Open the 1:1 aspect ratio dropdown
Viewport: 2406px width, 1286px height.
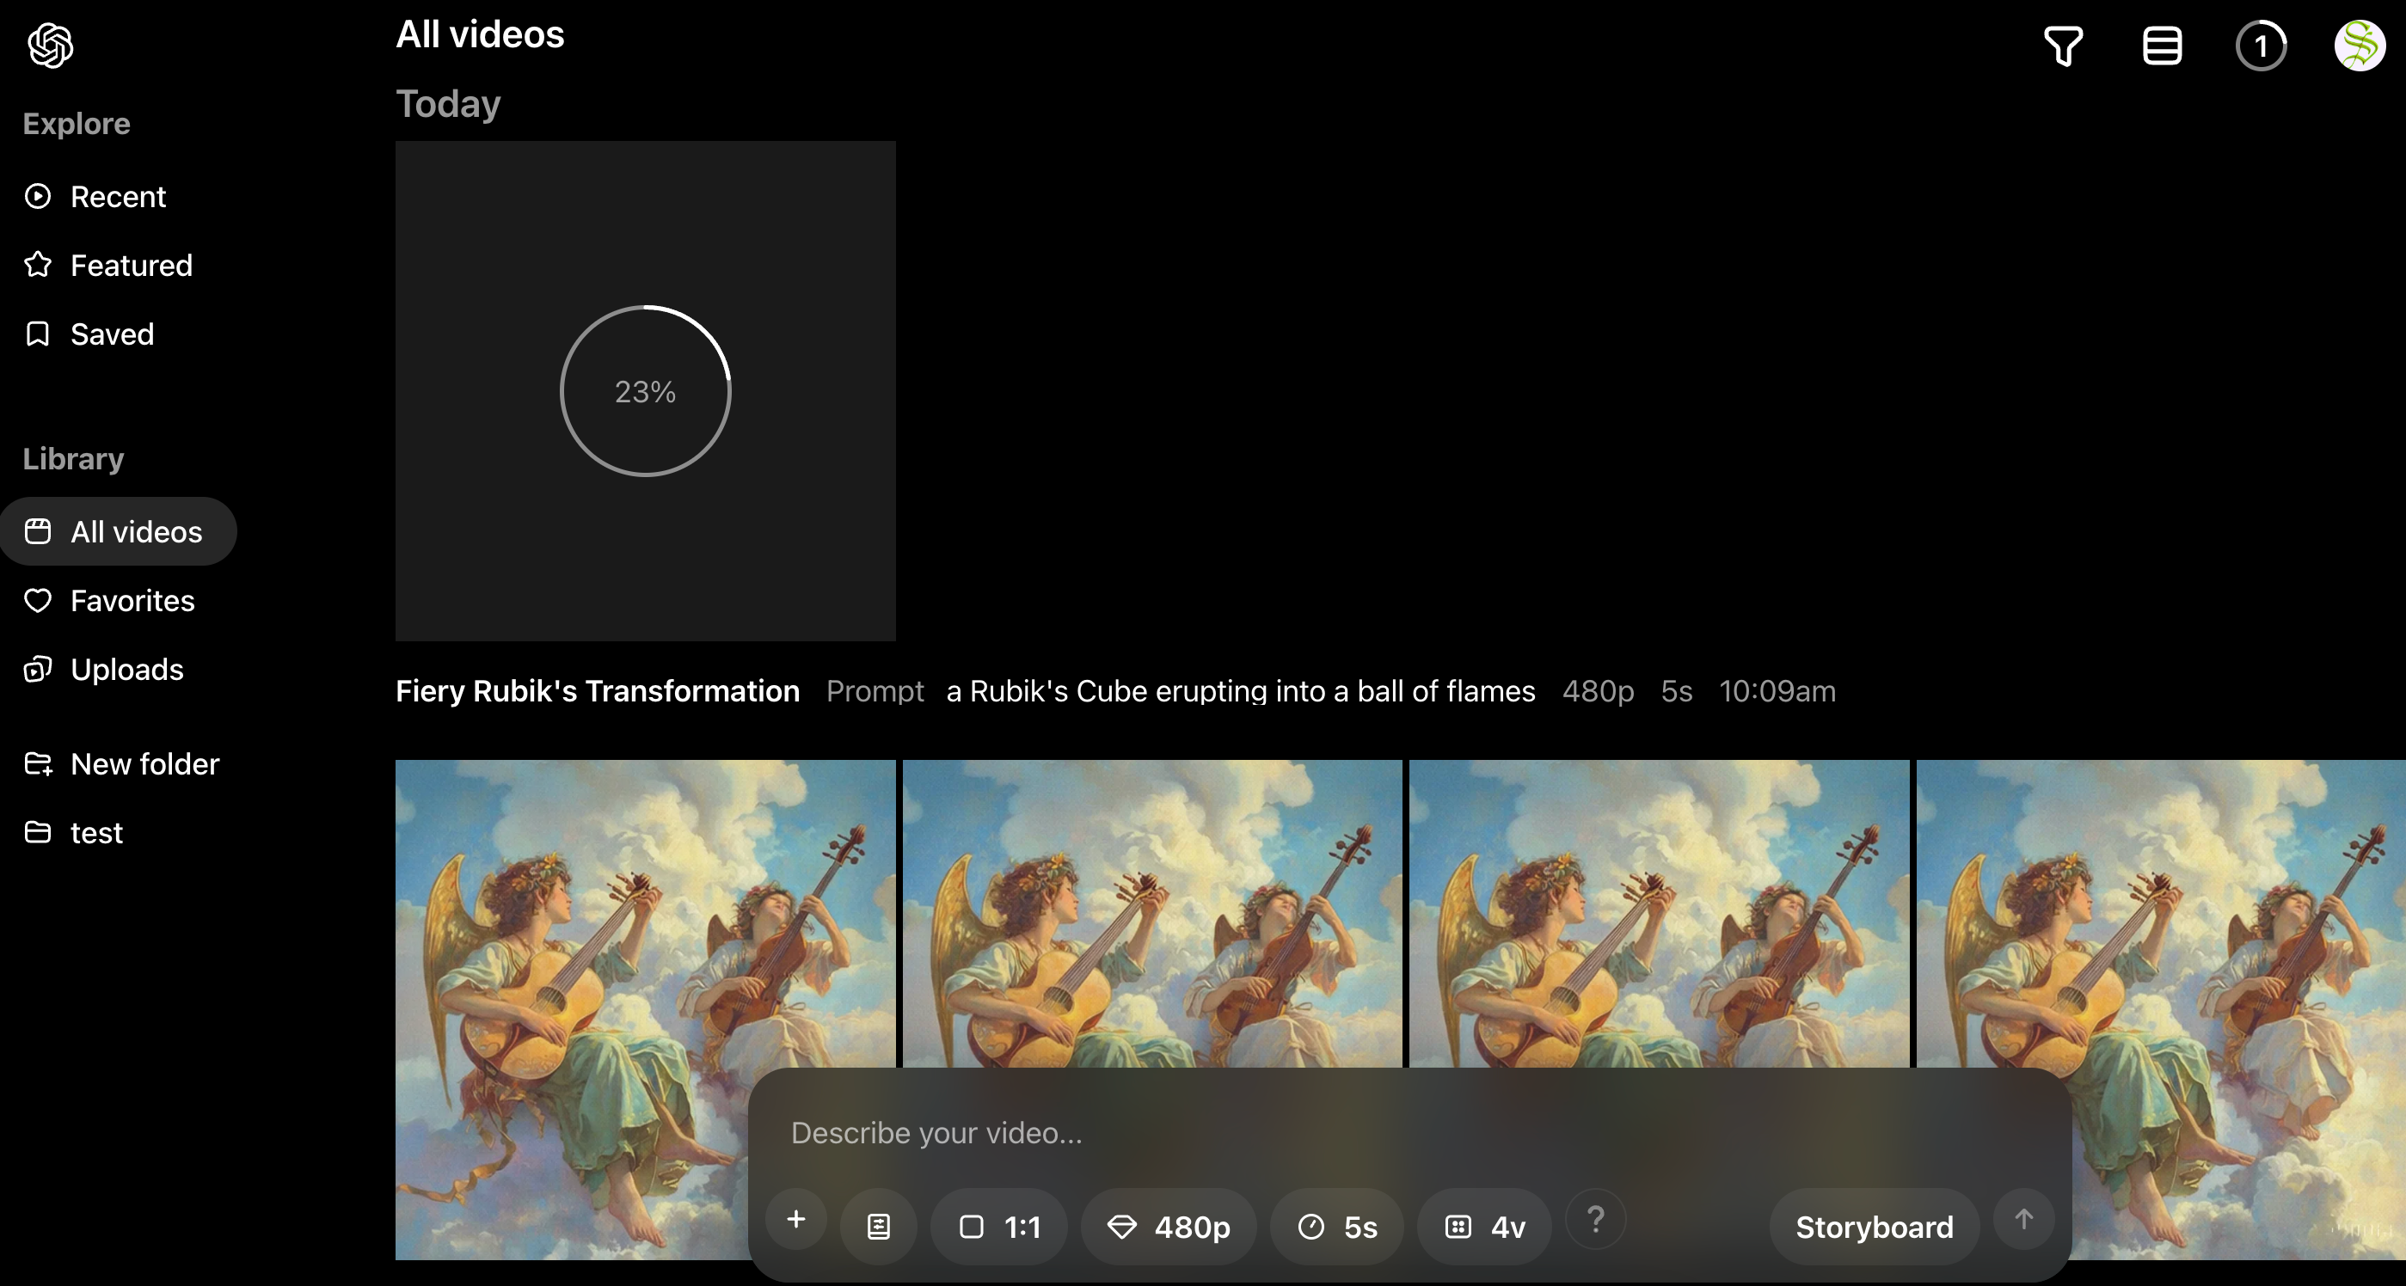pyautogui.click(x=999, y=1226)
